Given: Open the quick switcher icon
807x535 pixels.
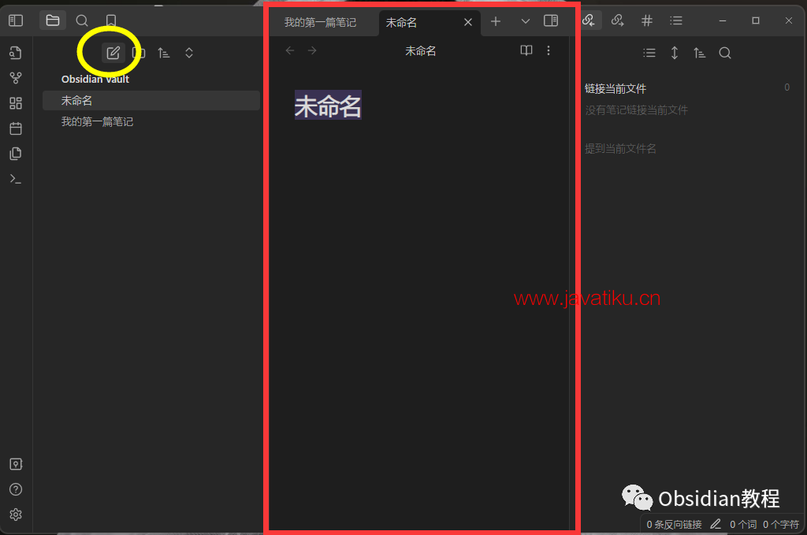Looking at the screenshot, I should (x=16, y=53).
